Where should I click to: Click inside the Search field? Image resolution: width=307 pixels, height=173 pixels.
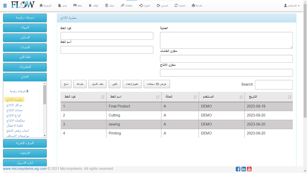click(274, 85)
